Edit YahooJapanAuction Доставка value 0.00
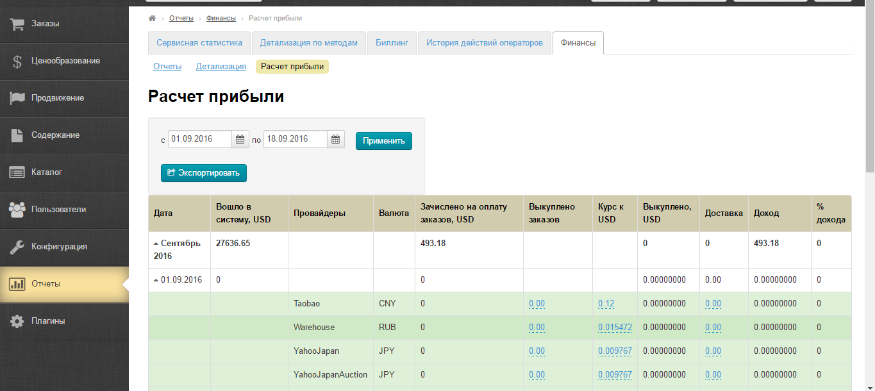Image resolution: width=875 pixels, height=391 pixels. click(x=713, y=375)
